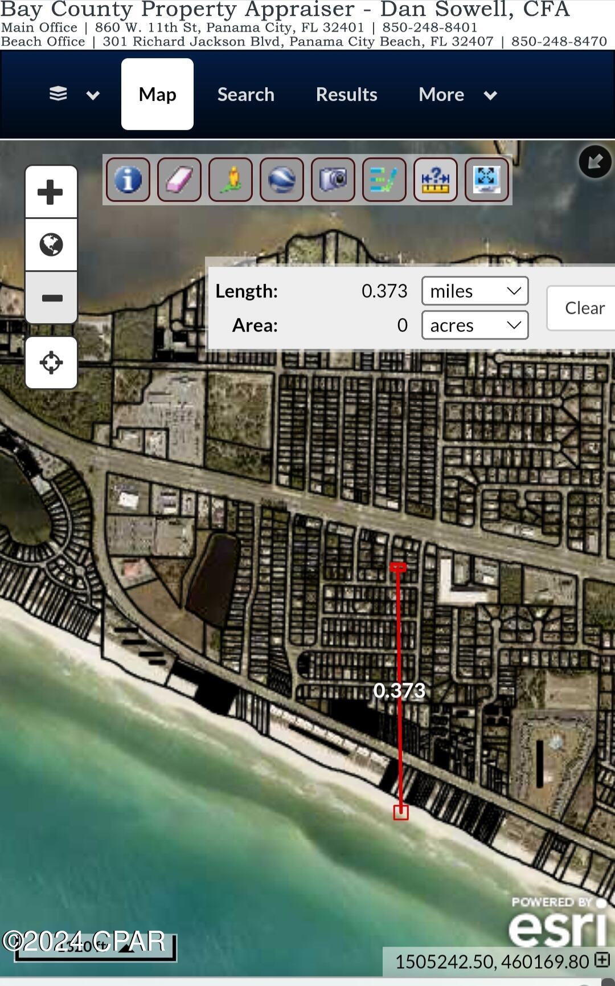Switch to the Search tab
The image size is (615, 986).
(246, 95)
